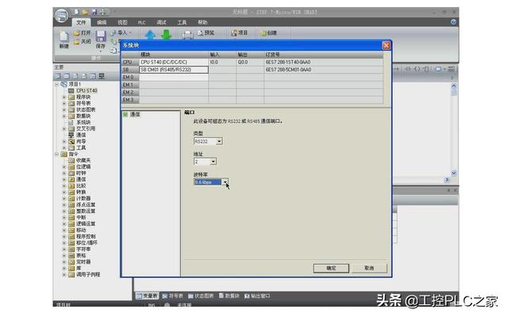Select 调用子例程 in the instruction tree

88,274
